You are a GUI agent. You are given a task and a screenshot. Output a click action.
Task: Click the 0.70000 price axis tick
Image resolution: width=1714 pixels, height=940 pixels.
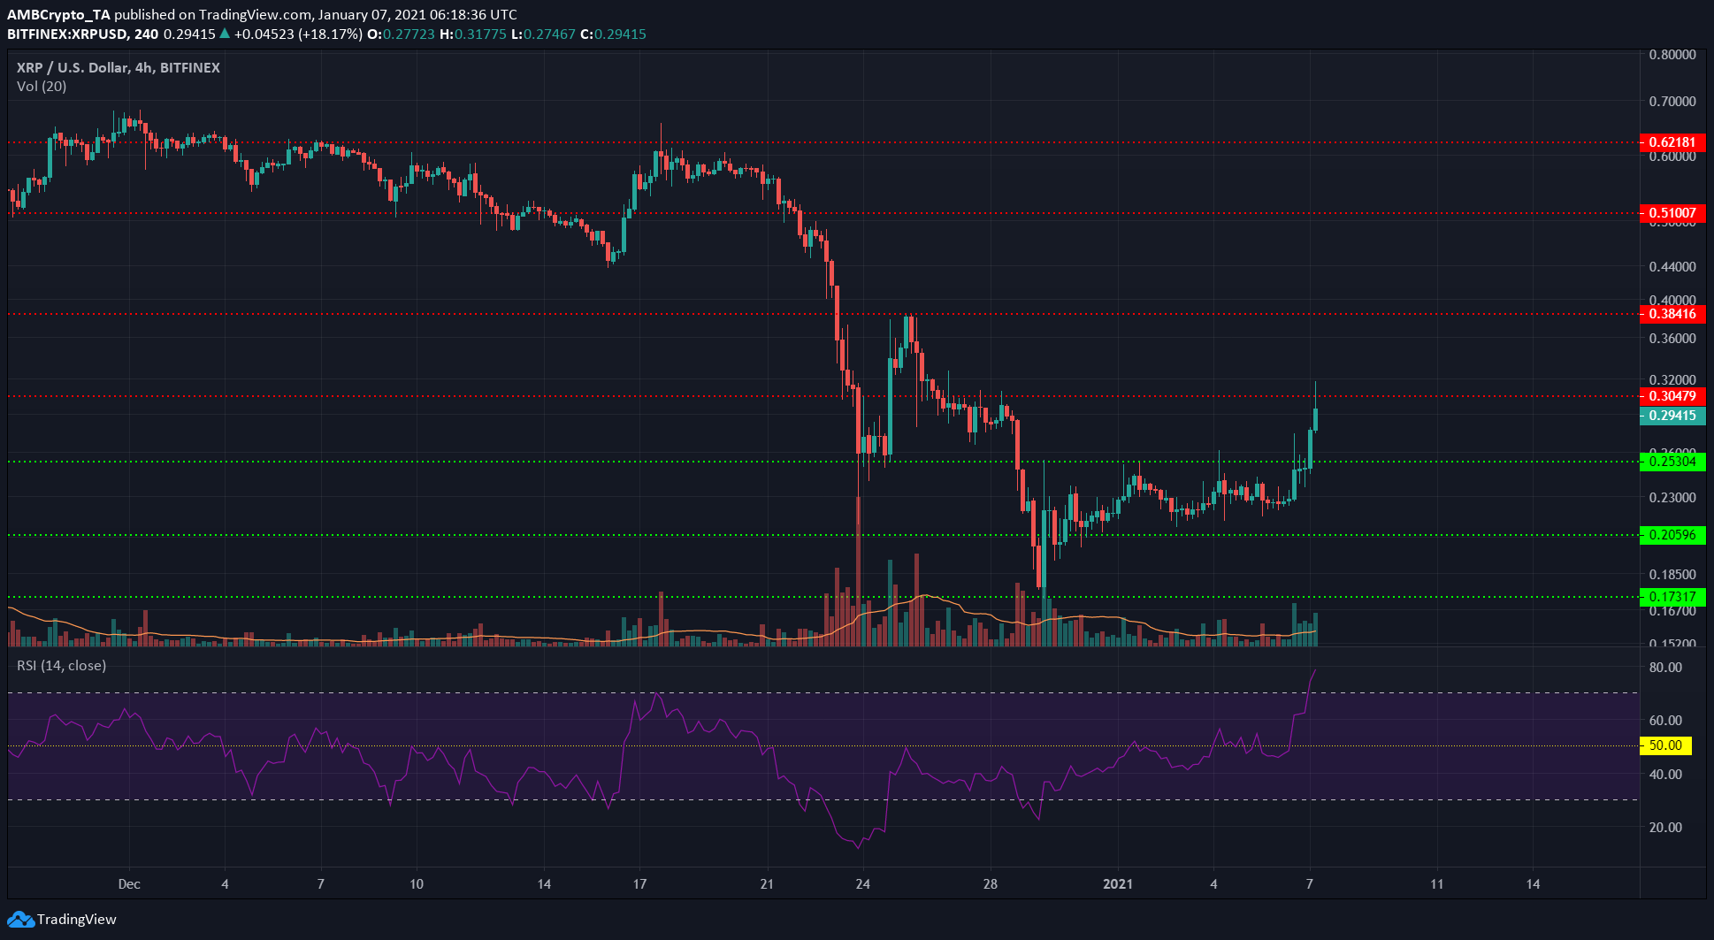tap(1672, 101)
